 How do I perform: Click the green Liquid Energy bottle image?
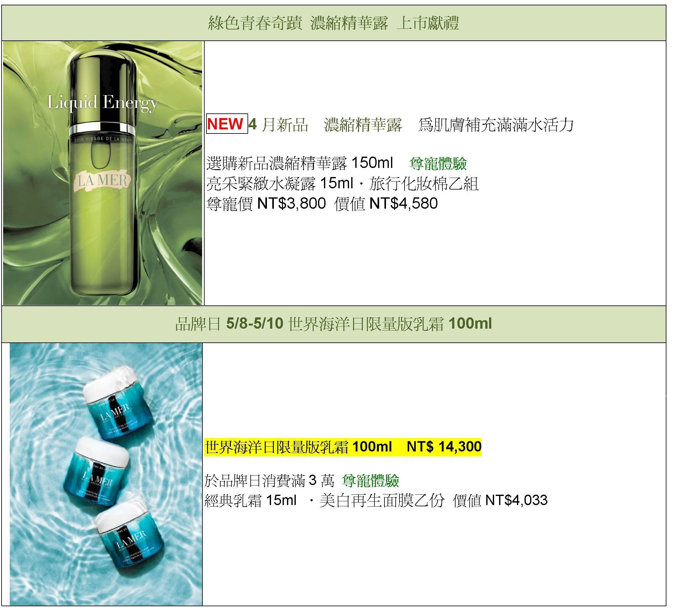[103, 173]
